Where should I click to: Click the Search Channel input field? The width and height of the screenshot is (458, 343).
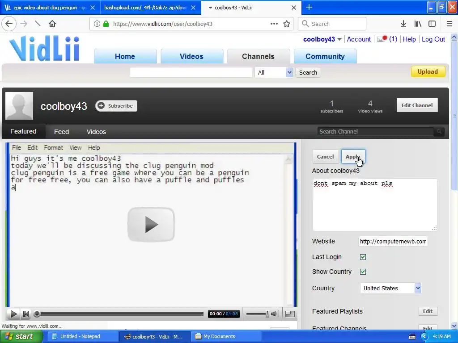tap(376, 132)
